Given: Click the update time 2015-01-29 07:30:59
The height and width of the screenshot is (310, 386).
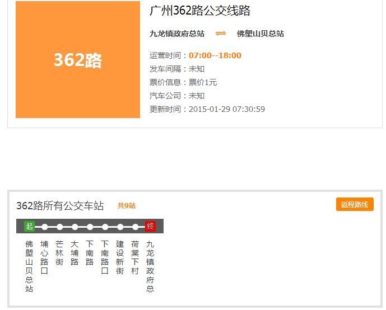Looking at the screenshot, I should pos(227,109).
